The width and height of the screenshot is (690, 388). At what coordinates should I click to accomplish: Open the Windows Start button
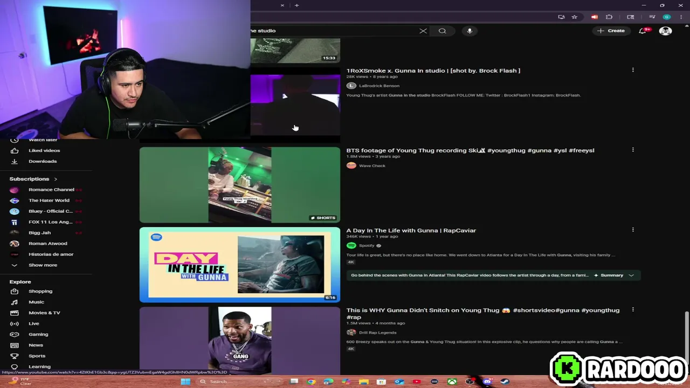185,382
